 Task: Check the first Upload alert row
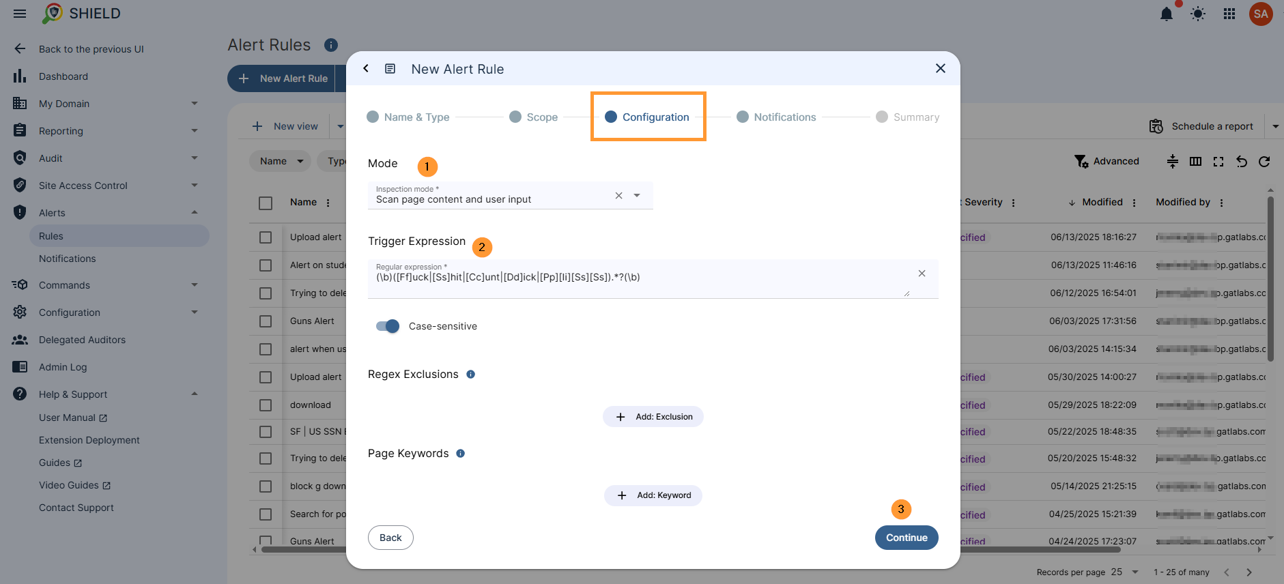pos(266,237)
